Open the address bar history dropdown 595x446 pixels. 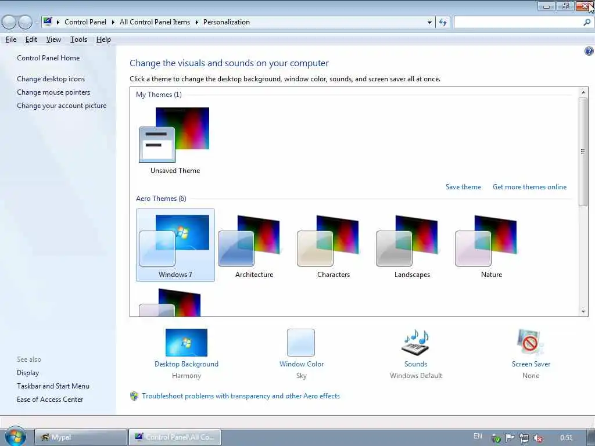click(x=429, y=23)
